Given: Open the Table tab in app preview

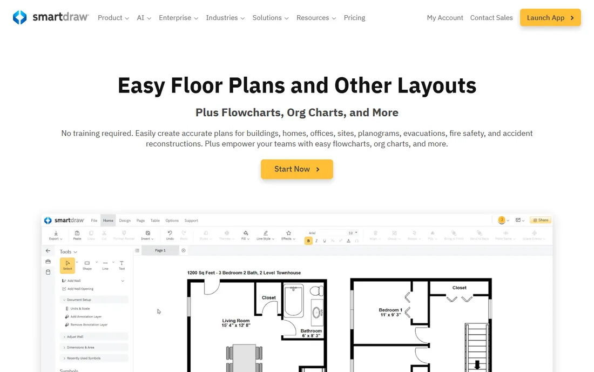Looking at the screenshot, I should pyautogui.click(x=155, y=220).
